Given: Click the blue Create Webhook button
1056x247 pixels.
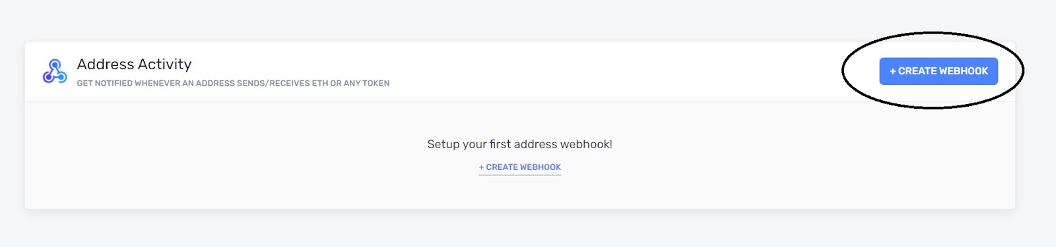Looking at the screenshot, I should pos(939,71).
